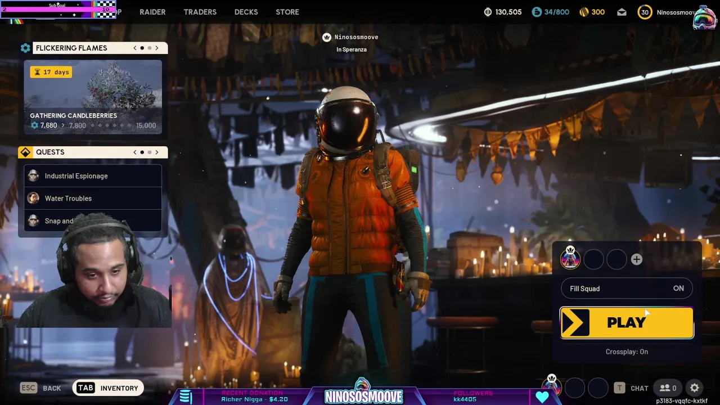The image size is (720, 405).
Task: Open the settings gear icon
Action: [x=695, y=388]
